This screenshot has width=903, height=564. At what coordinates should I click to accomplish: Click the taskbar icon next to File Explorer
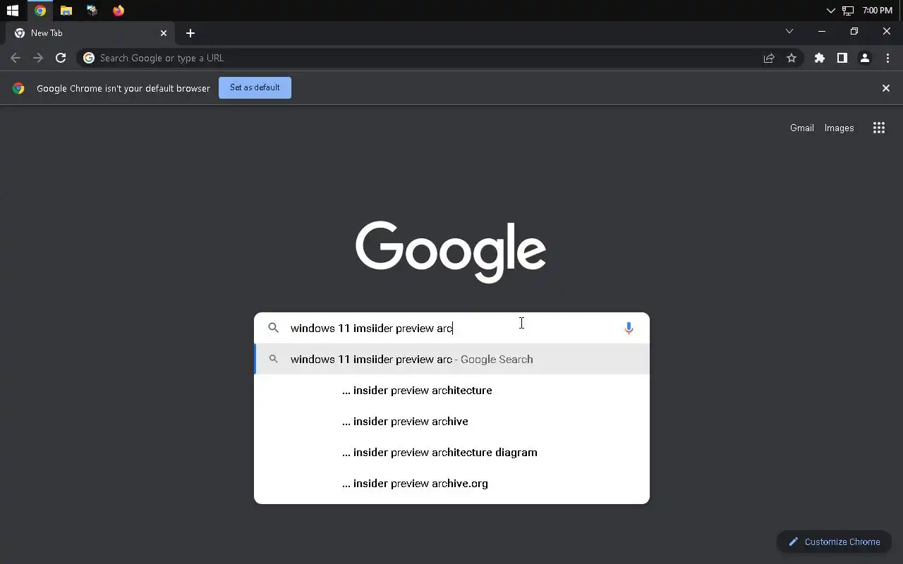92,11
